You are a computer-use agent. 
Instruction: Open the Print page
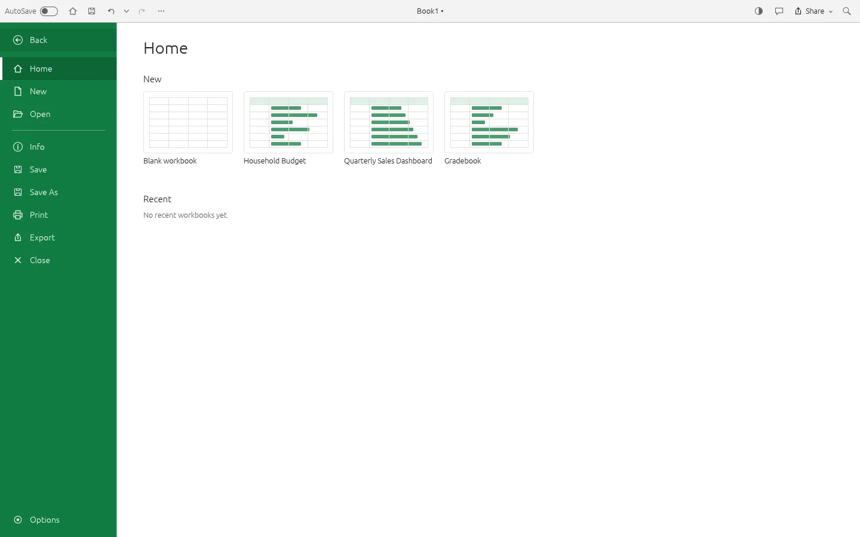[x=59, y=215]
